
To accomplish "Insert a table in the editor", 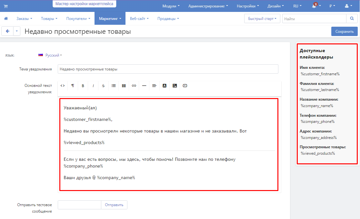I will [x=124, y=86].
